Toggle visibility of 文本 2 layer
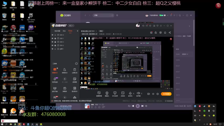Viewport: 224px width, 126px height. click(x=52, y=45)
